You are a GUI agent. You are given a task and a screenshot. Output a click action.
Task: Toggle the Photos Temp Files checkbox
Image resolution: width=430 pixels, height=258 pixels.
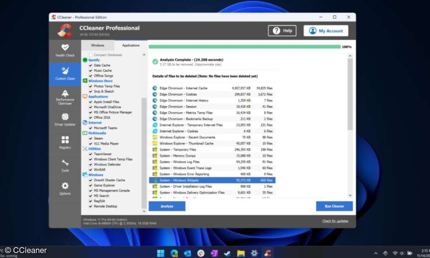(90, 86)
